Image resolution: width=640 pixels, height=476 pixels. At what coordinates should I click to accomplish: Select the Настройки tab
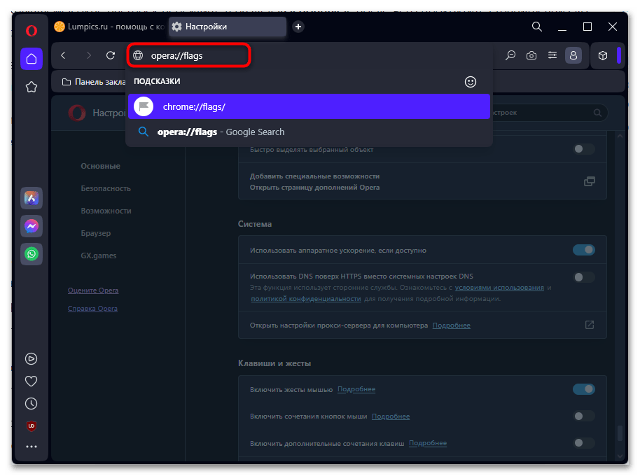pos(228,27)
